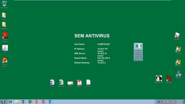
Task: Open the Recycle Bin
Action: (4, 5)
